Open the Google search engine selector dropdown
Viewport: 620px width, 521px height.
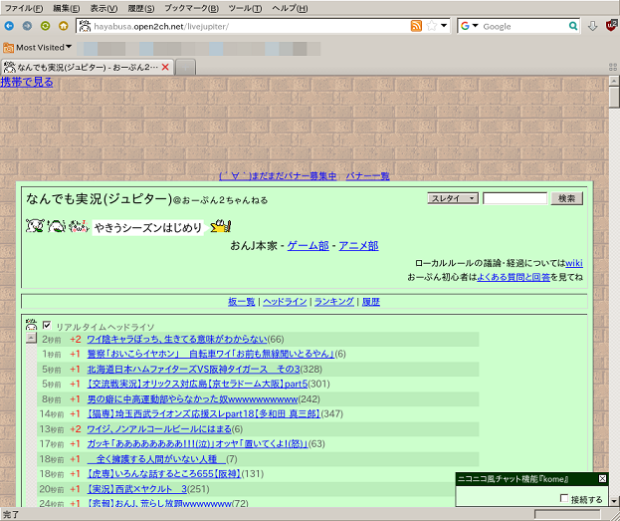(470, 26)
